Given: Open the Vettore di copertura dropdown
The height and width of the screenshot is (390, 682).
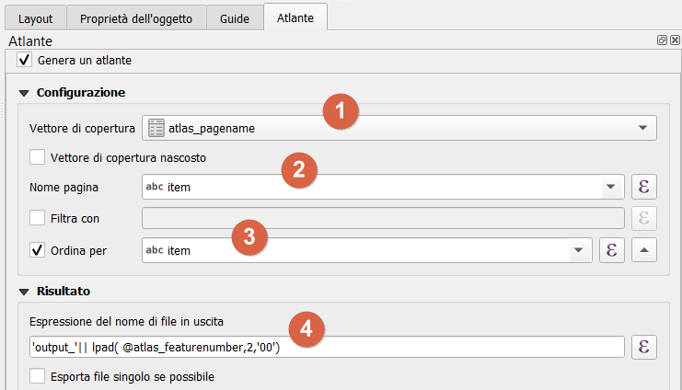Looking at the screenshot, I should pyautogui.click(x=642, y=128).
